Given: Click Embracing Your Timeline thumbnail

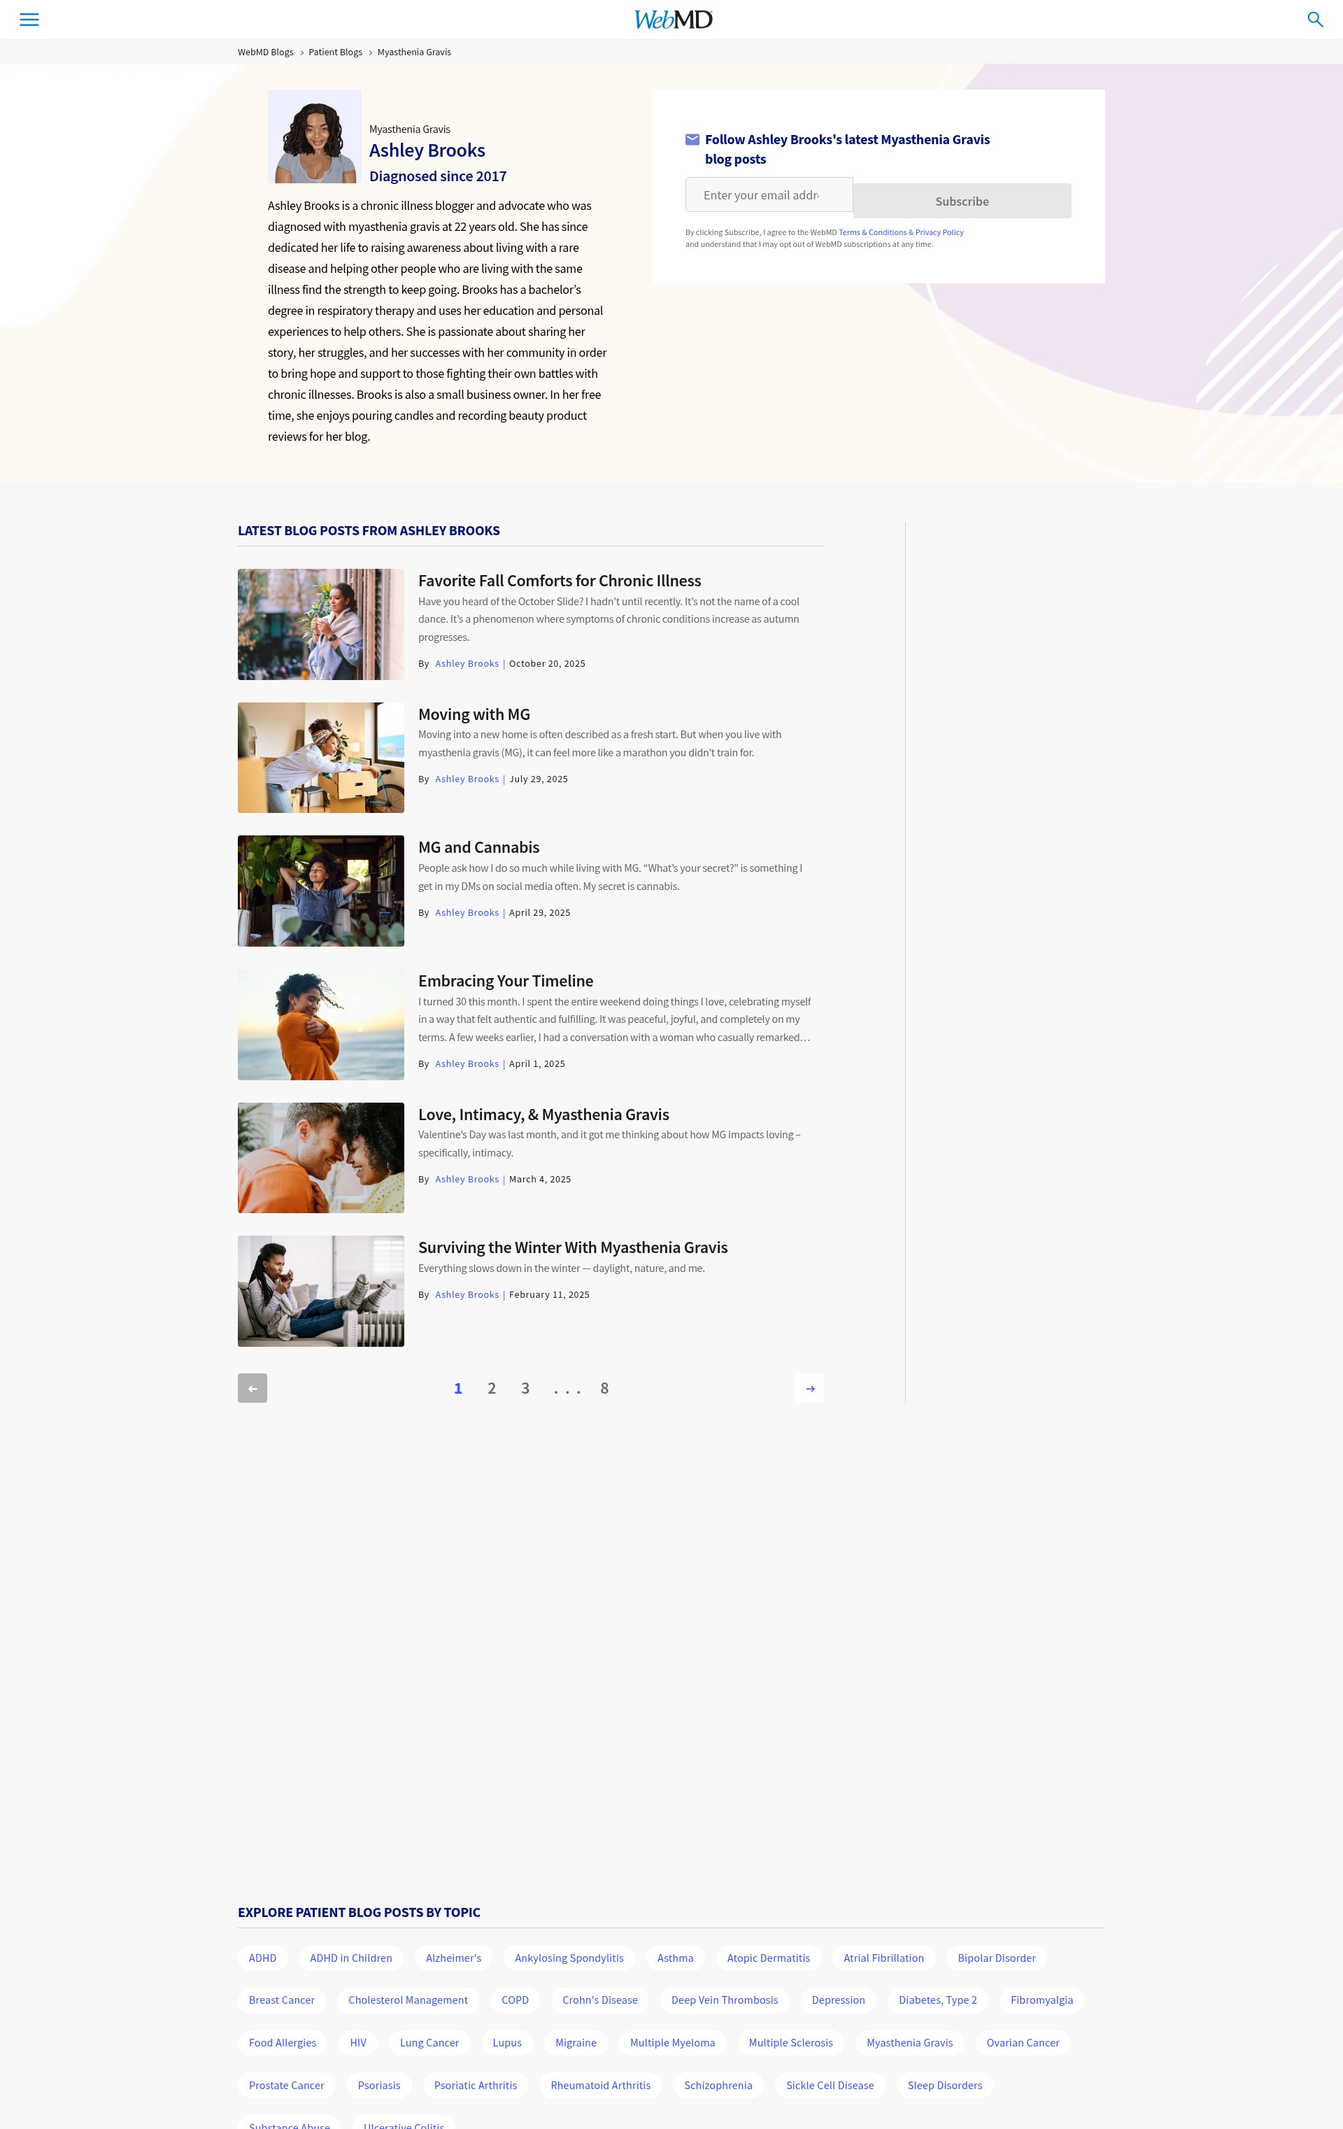Looking at the screenshot, I should 321,1025.
